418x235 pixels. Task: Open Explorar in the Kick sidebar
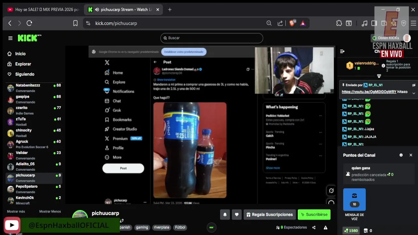click(x=23, y=64)
